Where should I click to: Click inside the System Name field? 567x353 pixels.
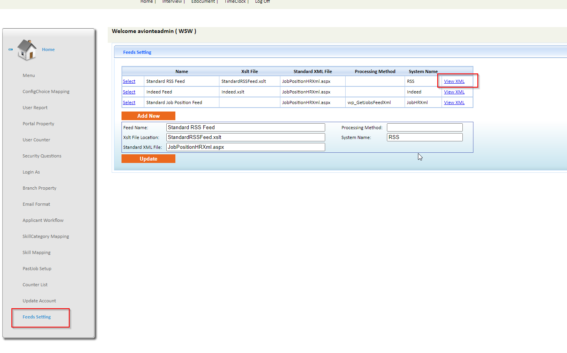click(x=425, y=137)
